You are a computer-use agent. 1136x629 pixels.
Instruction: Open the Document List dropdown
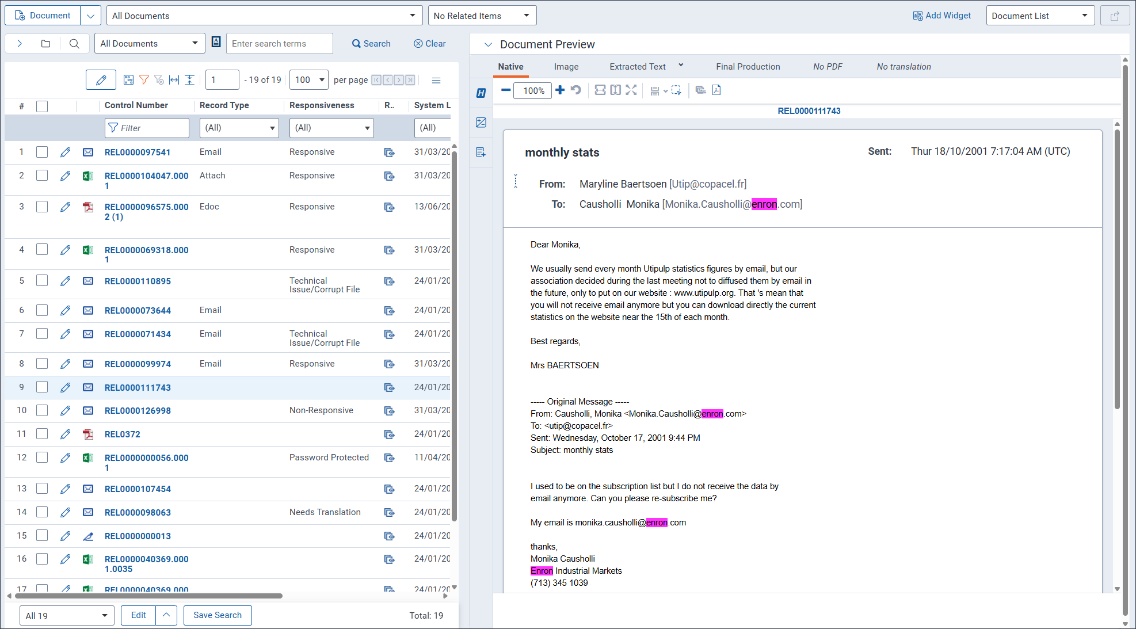[1040, 16]
